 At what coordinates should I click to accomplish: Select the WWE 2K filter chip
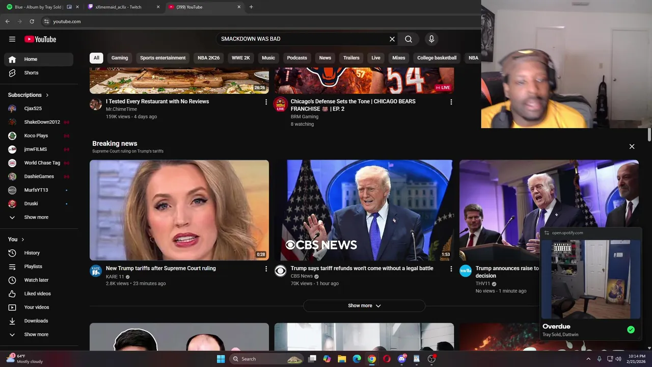point(241,58)
